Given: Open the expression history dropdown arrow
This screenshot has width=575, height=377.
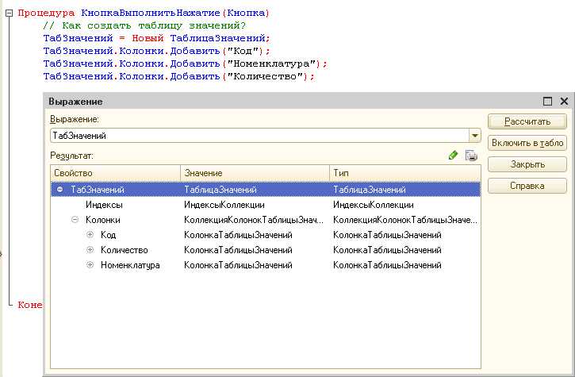Looking at the screenshot, I should click(x=475, y=136).
